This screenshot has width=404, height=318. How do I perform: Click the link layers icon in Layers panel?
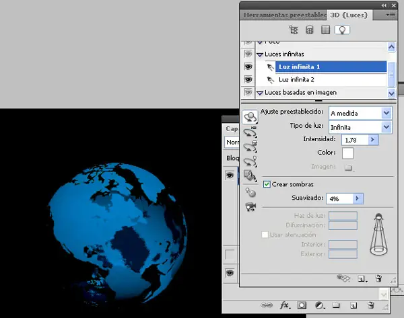[267, 305]
